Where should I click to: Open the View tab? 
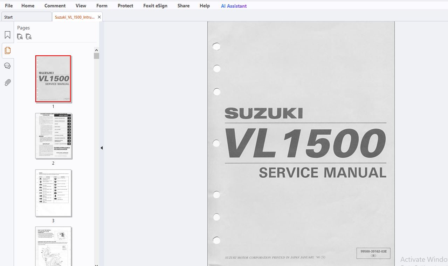point(81,6)
